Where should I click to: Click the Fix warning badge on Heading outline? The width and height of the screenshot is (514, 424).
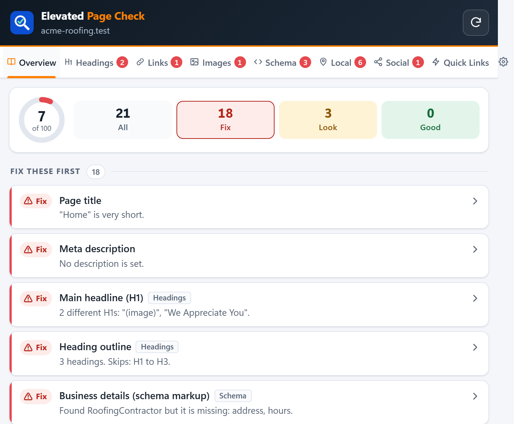pyautogui.click(x=36, y=347)
